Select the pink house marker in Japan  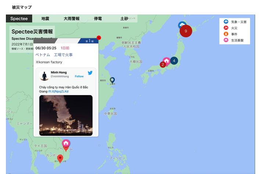click(167, 61)
